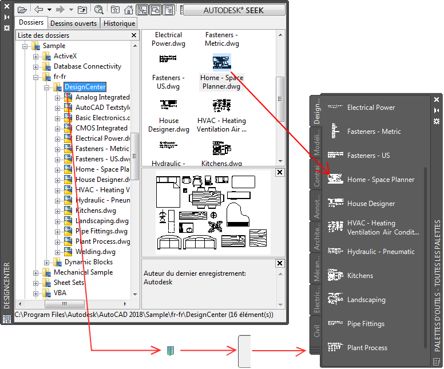Click the Search icon with magnifier and globe

99,10
